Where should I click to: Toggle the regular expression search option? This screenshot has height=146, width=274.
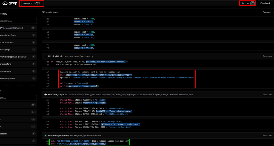pos(252,3)
